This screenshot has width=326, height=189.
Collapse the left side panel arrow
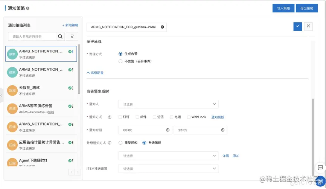pos(2,96)
